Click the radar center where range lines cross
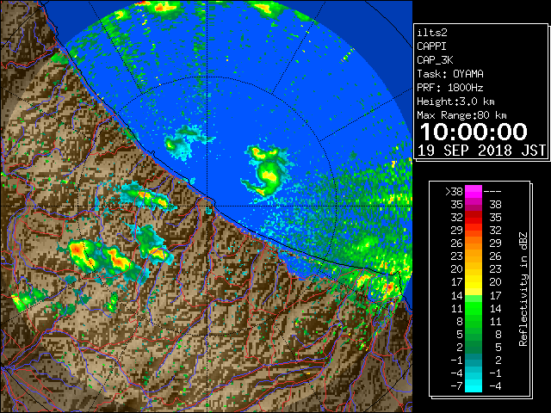 [x=207, y=206]
